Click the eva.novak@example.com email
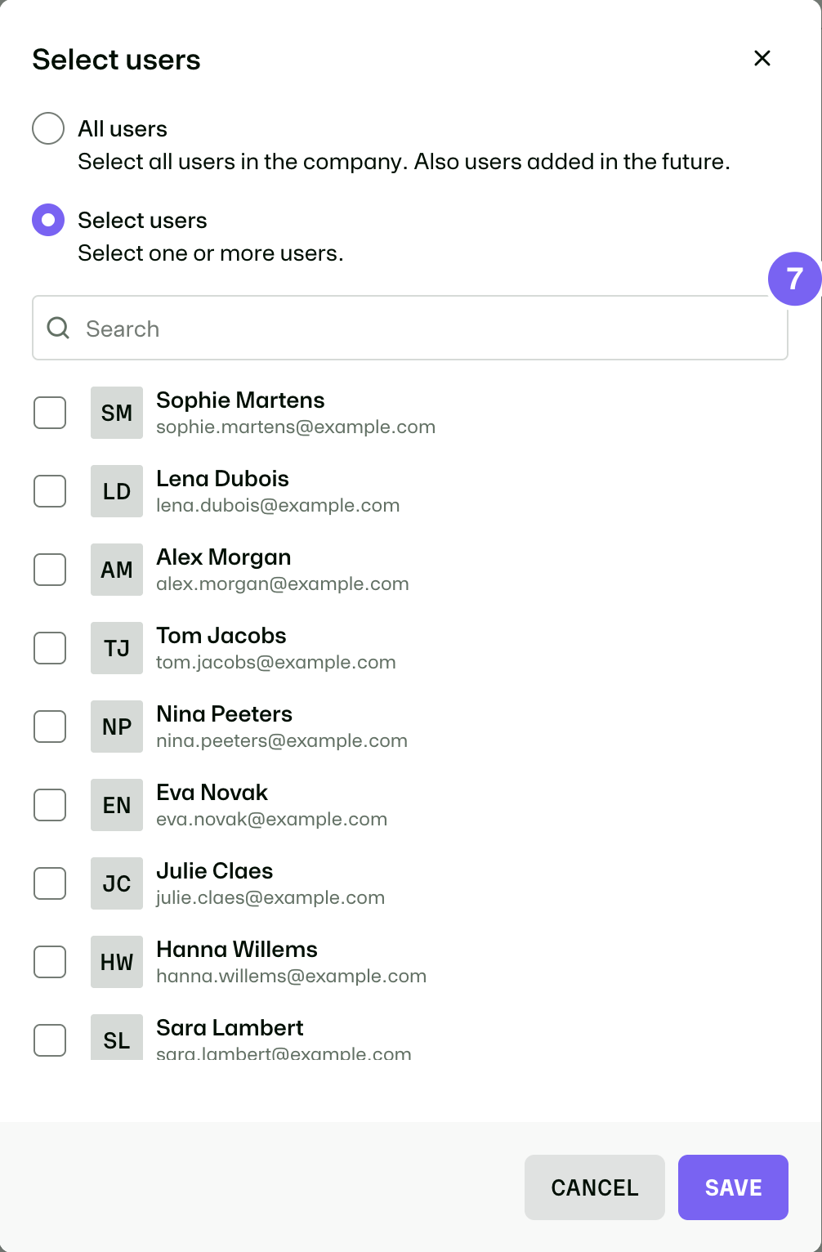 pyautogui.click(x=272, y=819)
